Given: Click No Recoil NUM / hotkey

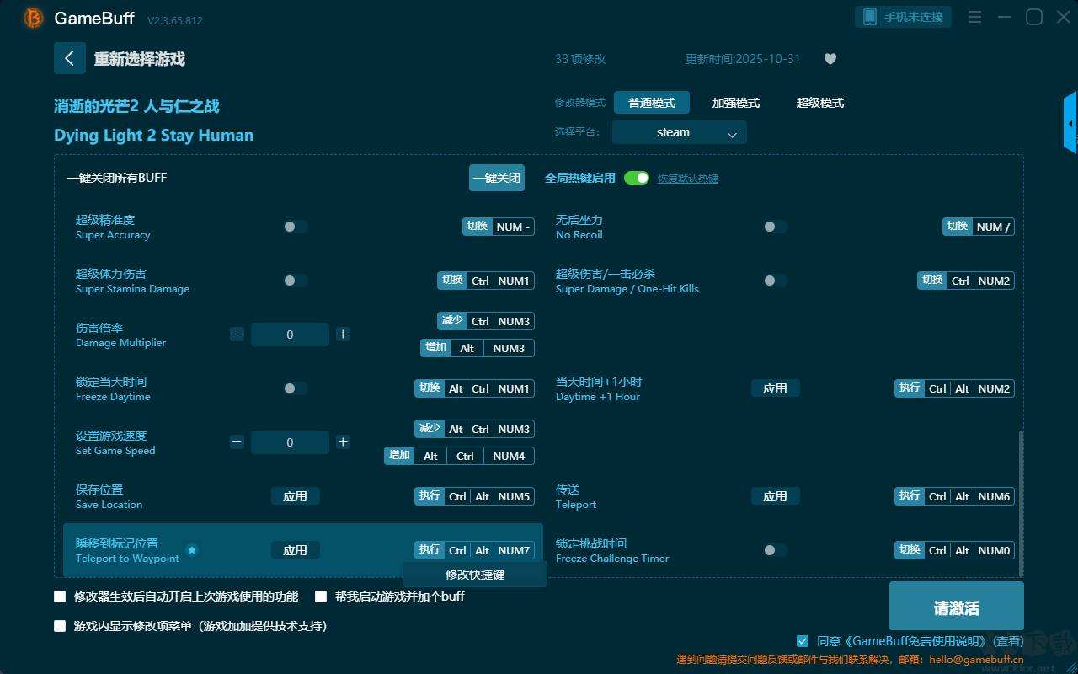Looking at the screenshot, I should [979, 227].
